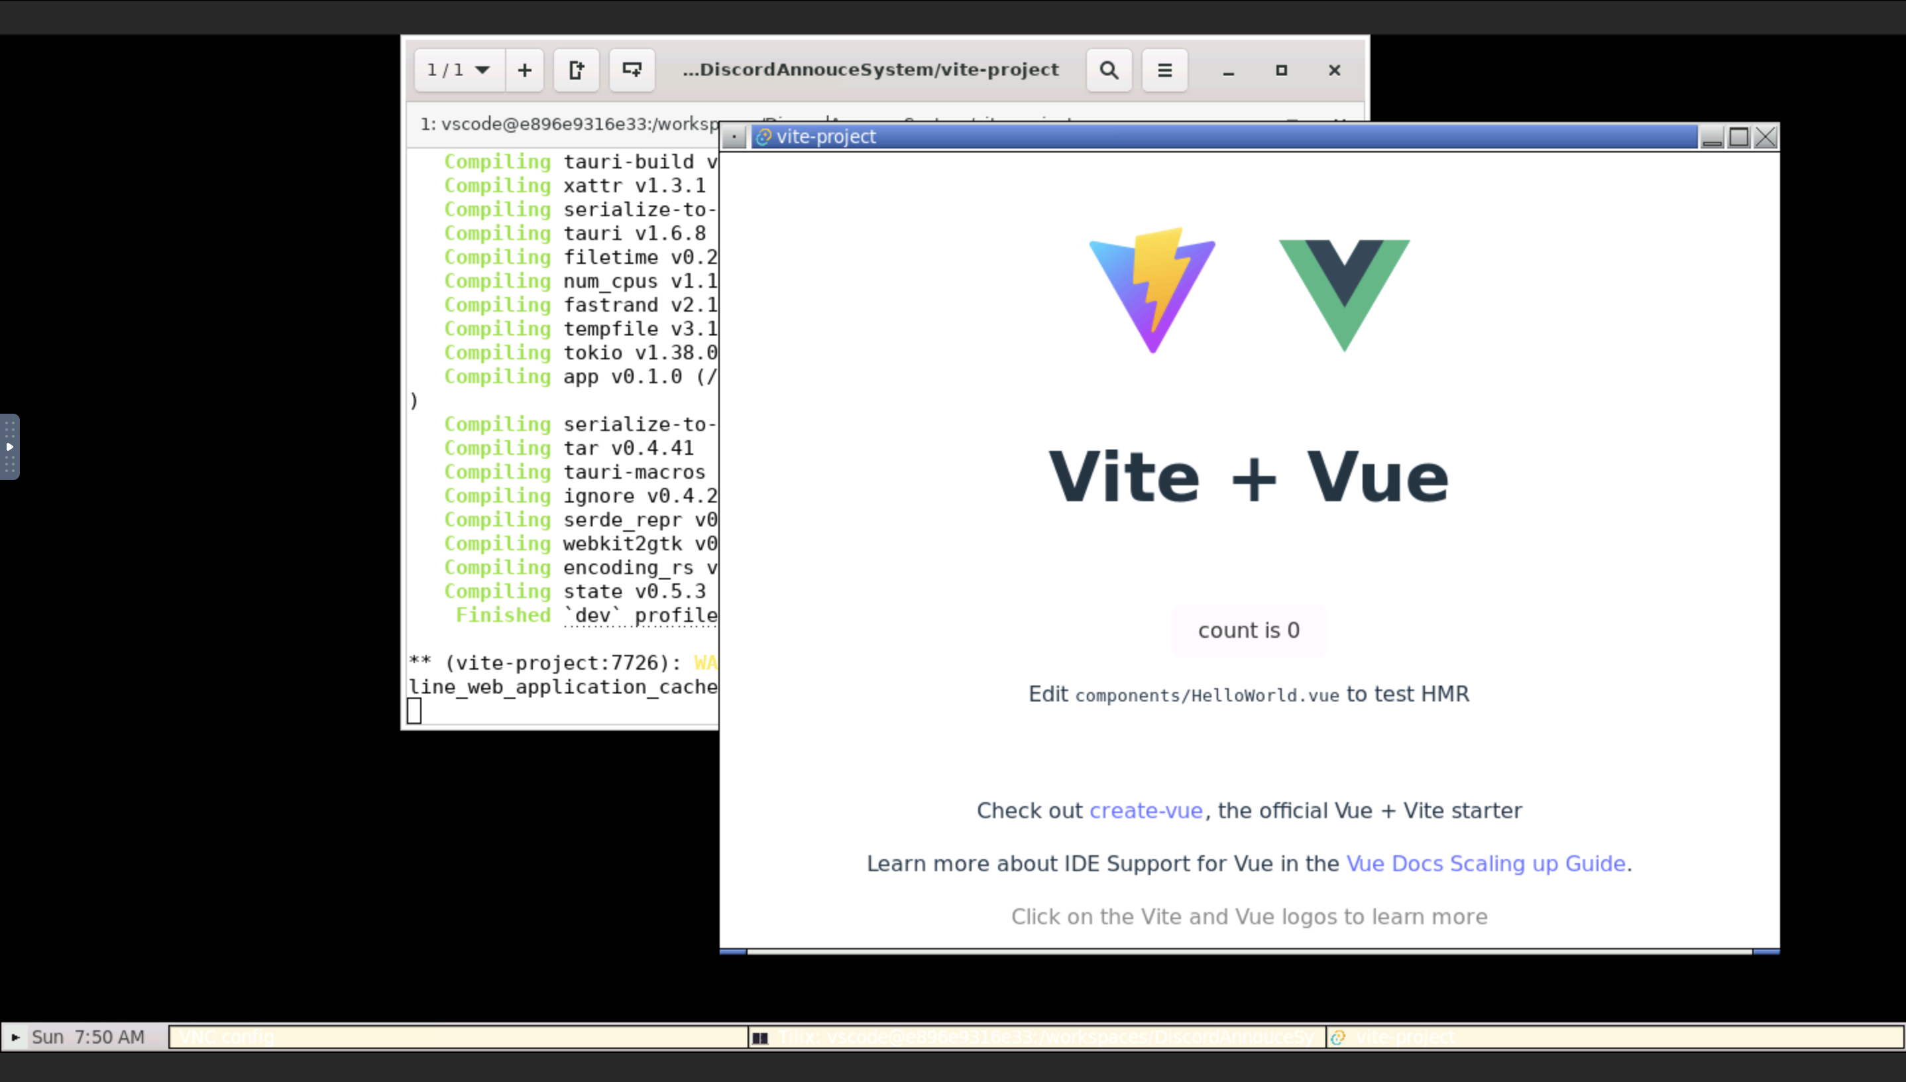Image resolution: width=1906 pixels, height=1082 pixels.
Task: Click the add terminal down split icon
Action: (632, 70)
